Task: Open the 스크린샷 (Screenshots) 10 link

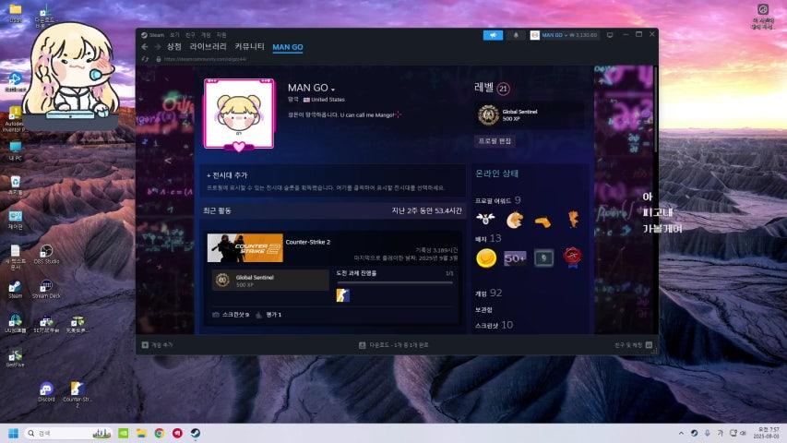Action: [494, 326]
